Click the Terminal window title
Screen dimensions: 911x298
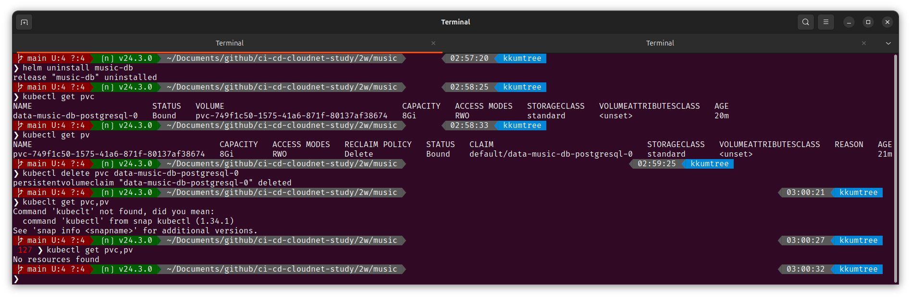[x=455, y=22]
